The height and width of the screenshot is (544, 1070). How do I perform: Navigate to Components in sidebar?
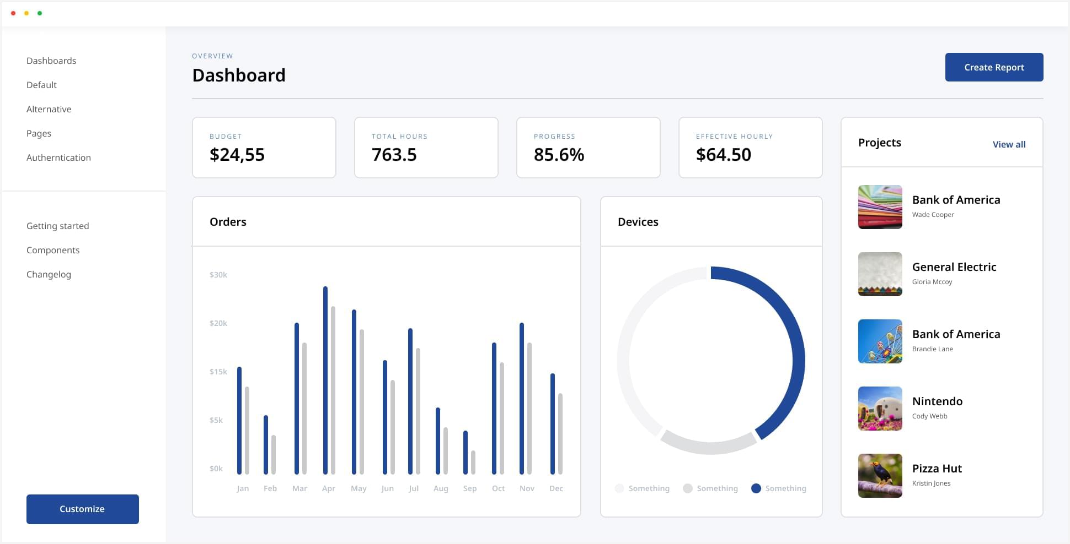pos(53,250)
